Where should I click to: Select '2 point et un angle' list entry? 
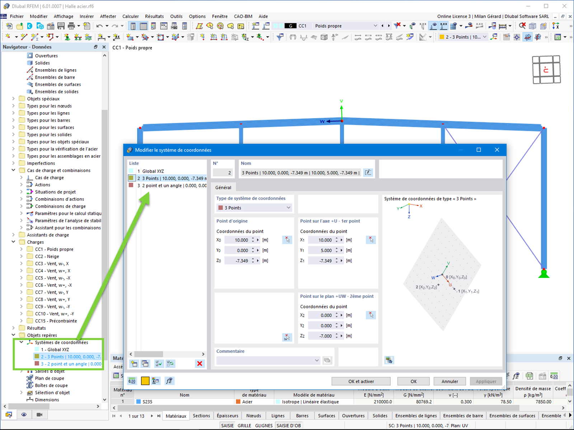167,186
